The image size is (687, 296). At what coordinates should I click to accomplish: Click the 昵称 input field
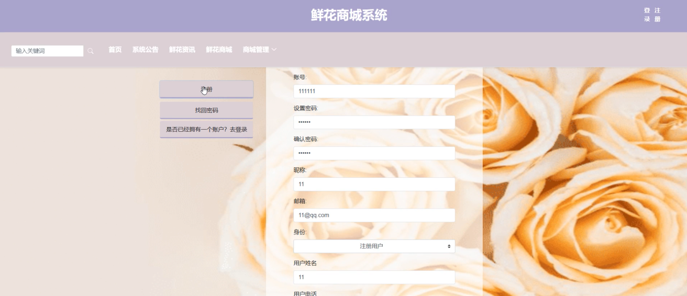pyautogui.click(x=374, y=184)
